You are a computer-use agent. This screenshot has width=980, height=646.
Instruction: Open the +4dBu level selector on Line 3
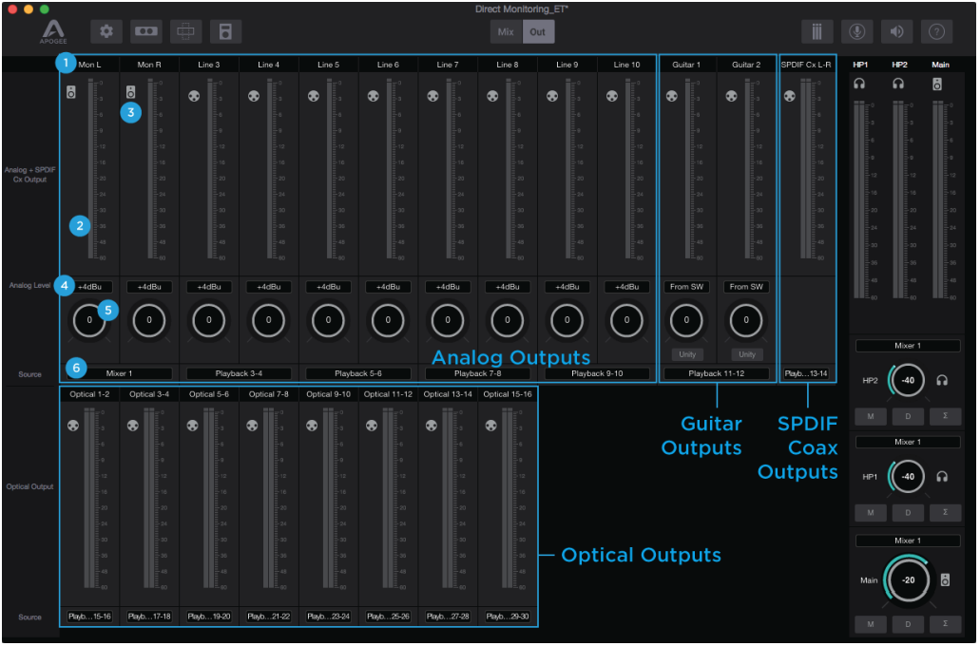tap(207, 286)
